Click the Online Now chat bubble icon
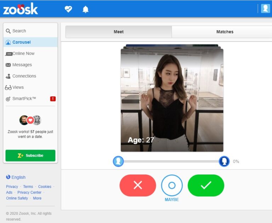The height and width of the screenshot is (223, 272). click(8, 54)
